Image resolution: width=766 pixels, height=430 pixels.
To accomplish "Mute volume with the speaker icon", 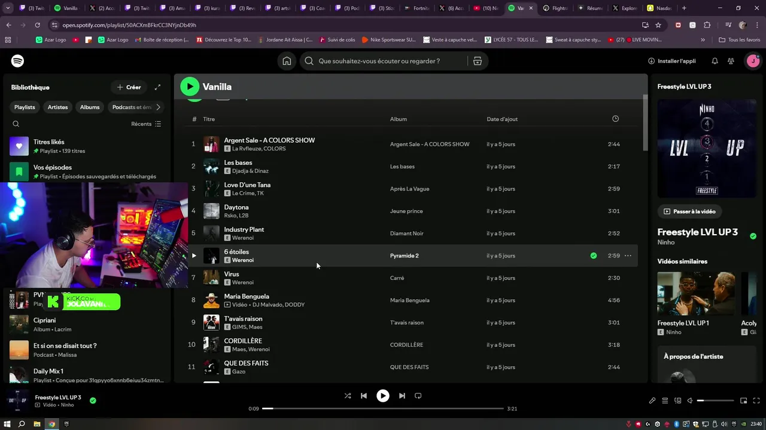I will (690, 401).
